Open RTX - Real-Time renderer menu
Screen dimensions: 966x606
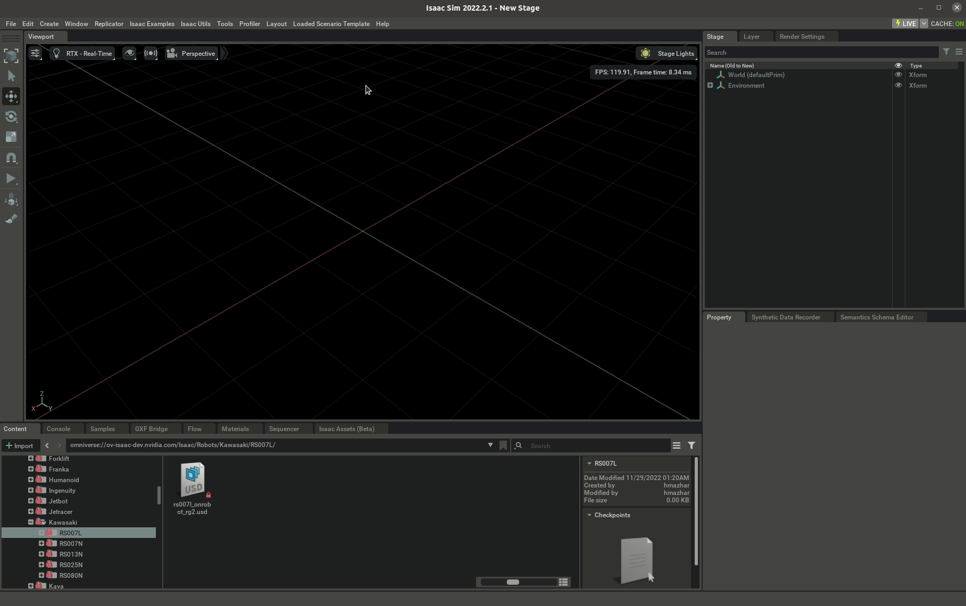coord(82,53)
